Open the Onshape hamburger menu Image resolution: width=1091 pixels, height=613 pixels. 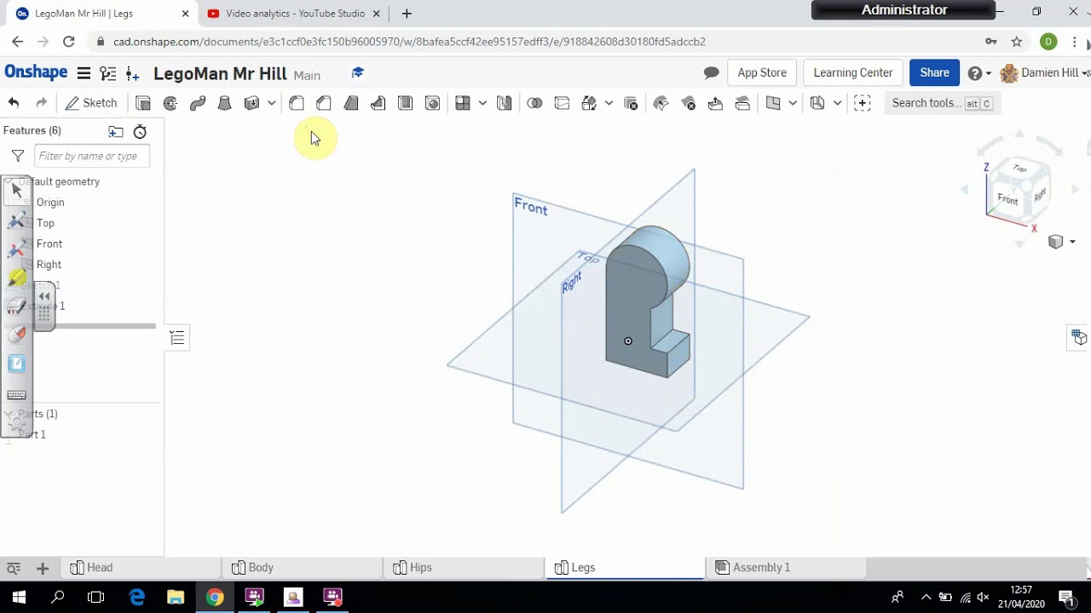[84, 73]
